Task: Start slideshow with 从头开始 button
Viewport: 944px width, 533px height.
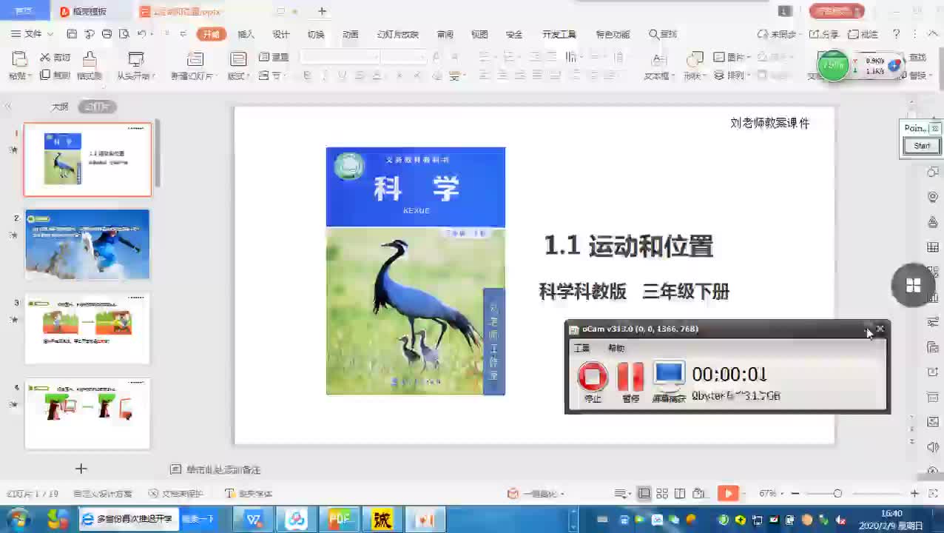Action: click(x=136, y=66)
